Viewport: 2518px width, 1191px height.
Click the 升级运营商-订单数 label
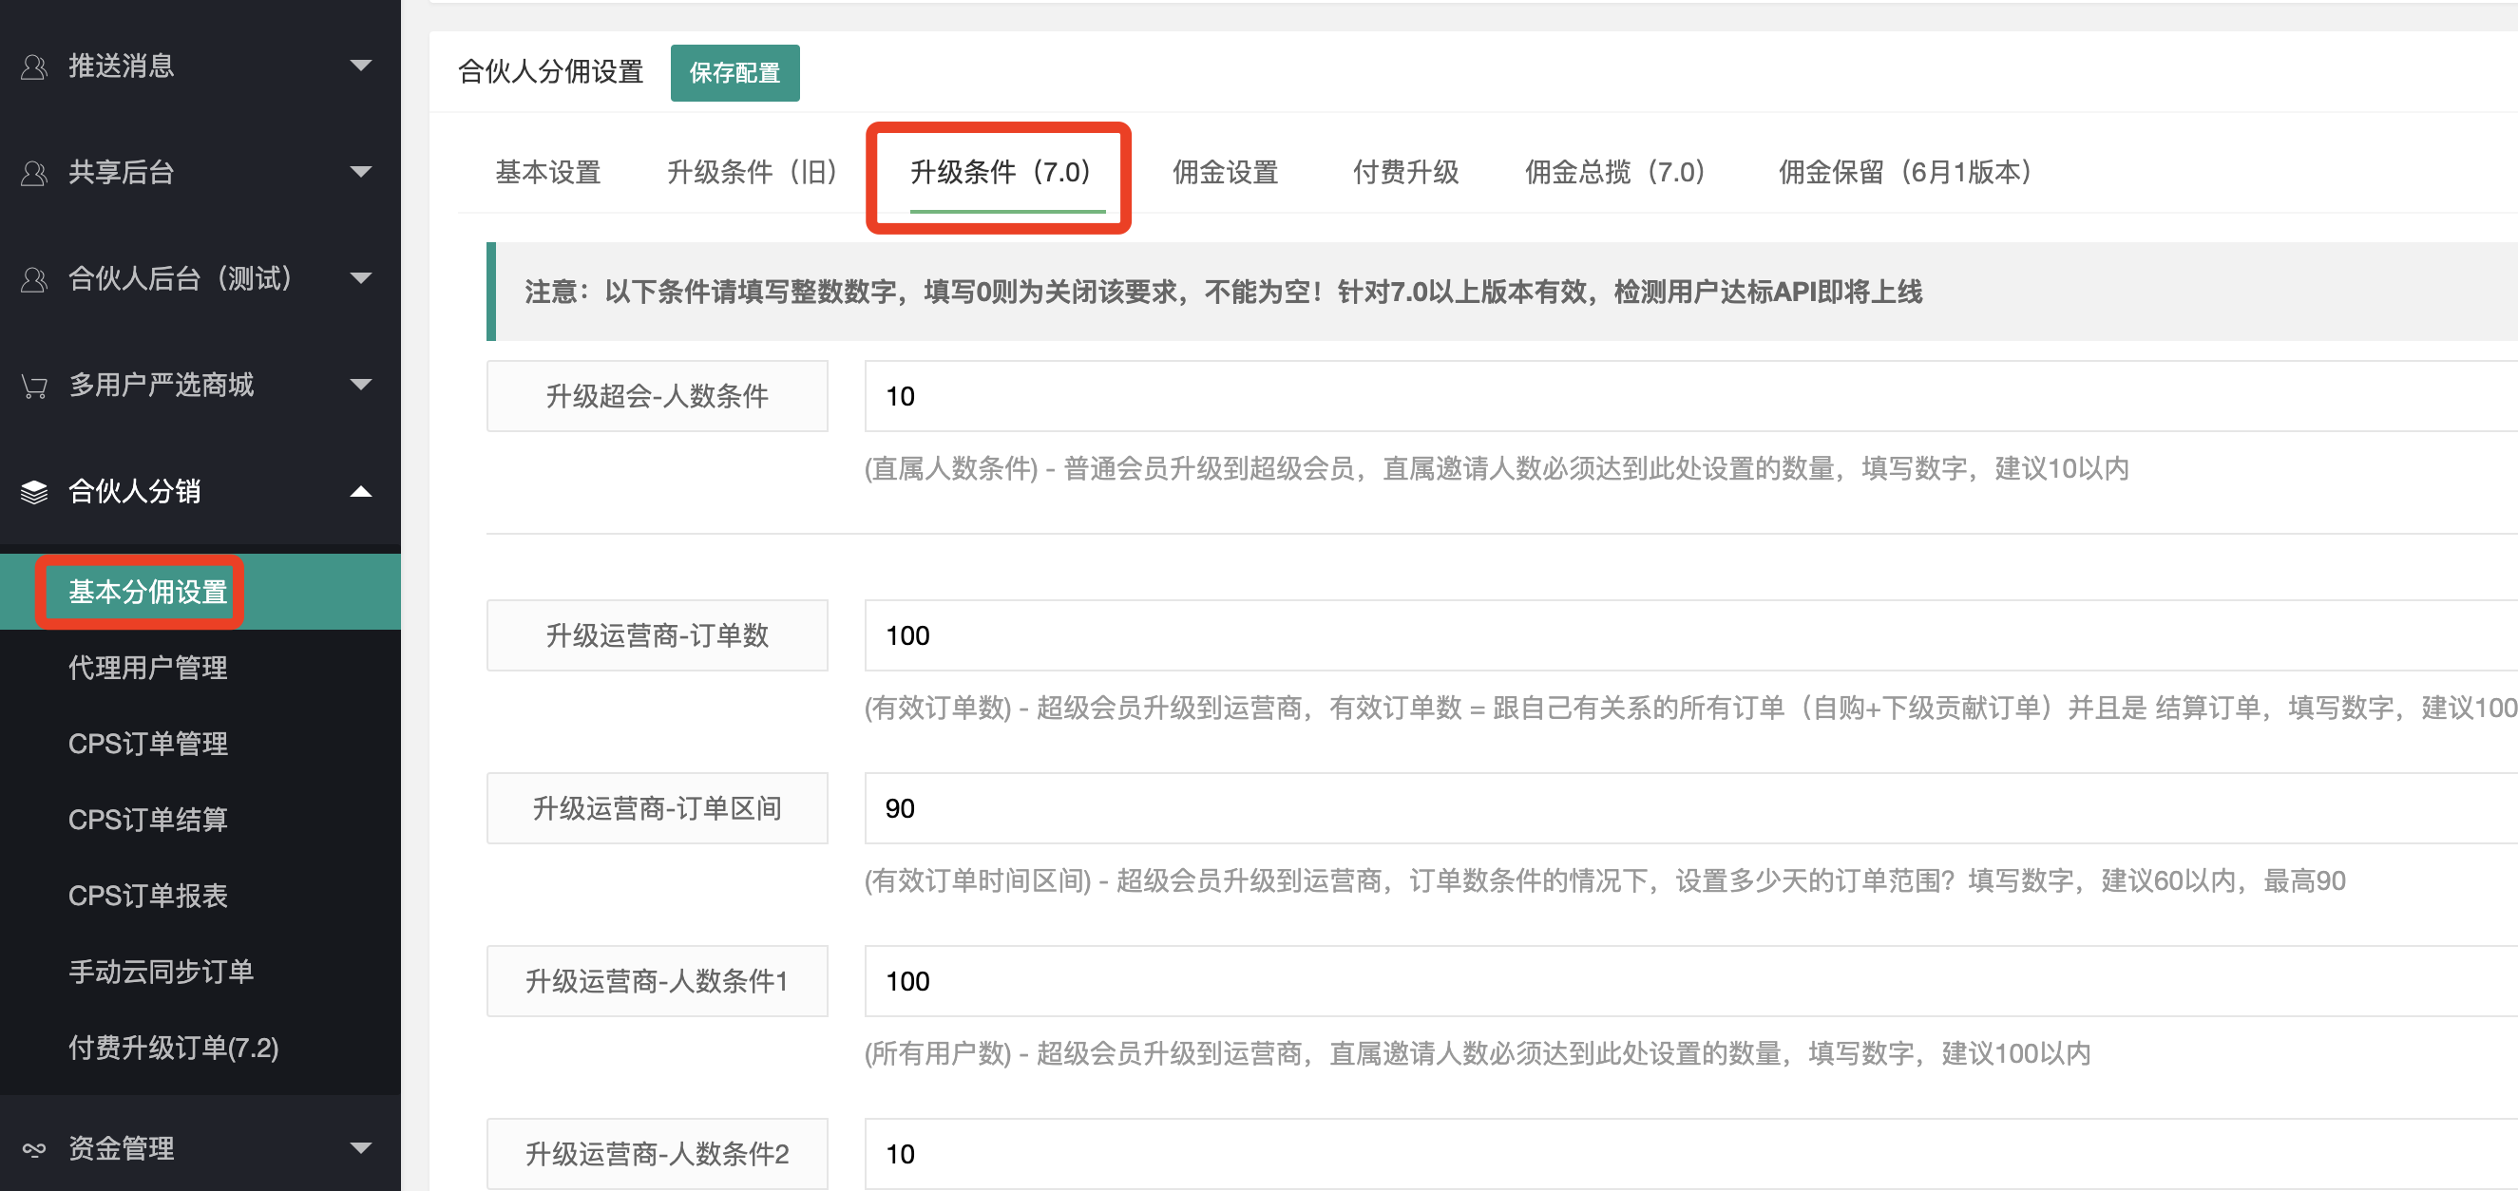tap(658, 636)
